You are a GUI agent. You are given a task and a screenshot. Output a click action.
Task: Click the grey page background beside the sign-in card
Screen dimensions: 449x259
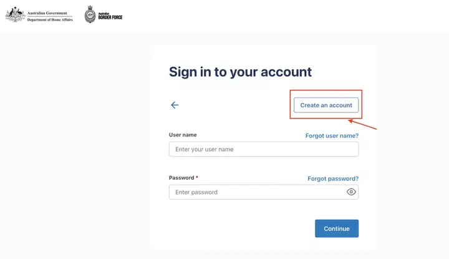74,144
